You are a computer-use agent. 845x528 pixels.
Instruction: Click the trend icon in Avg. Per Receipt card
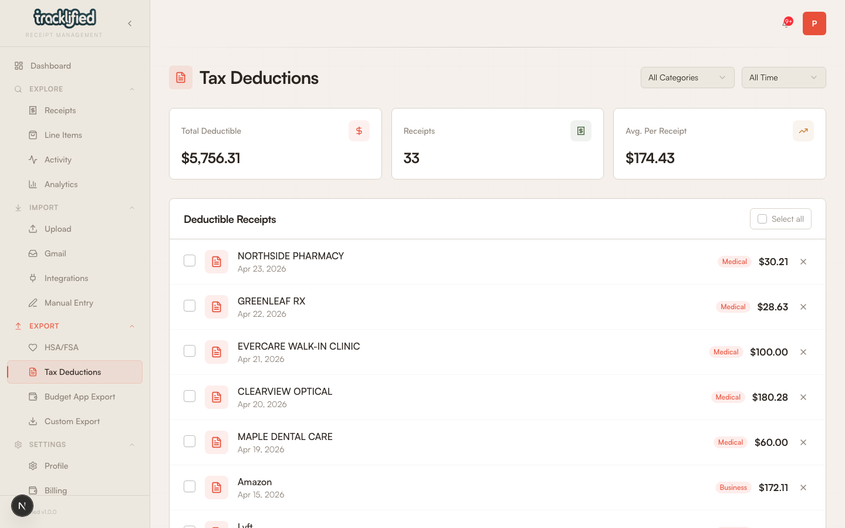[x=803, y=131]
